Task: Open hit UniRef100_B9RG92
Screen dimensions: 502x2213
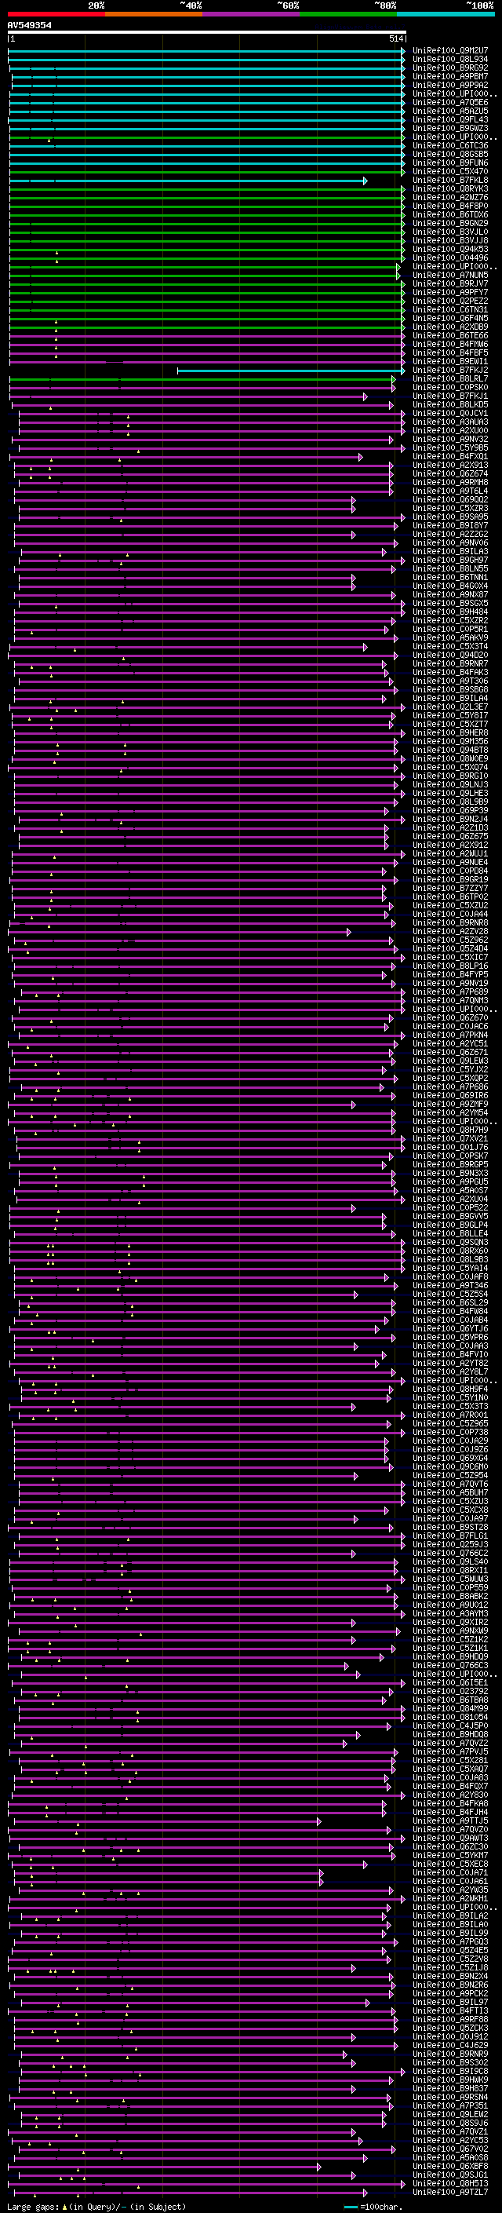Action: point(449,68)
